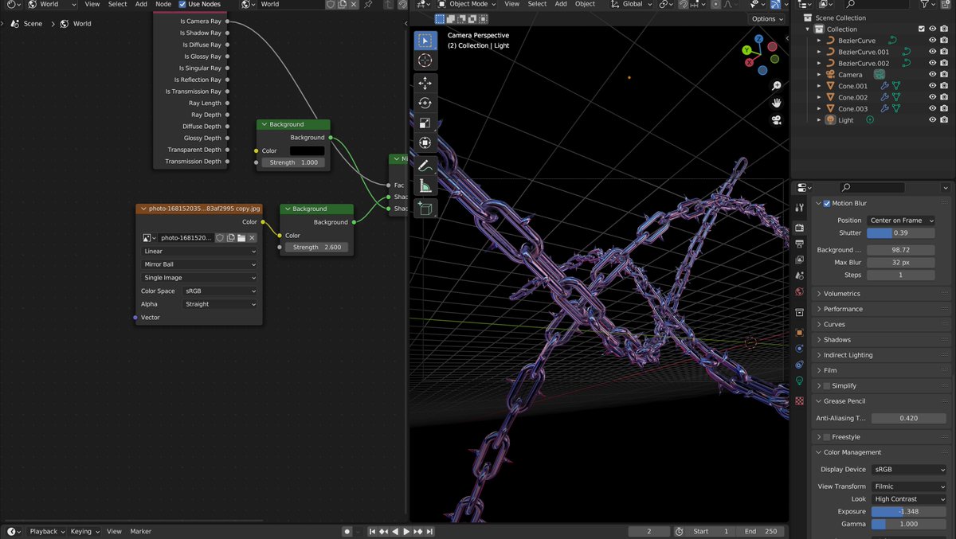Select the Light object in outliner
Screen dimensions: 956x539
coord(845,120)
